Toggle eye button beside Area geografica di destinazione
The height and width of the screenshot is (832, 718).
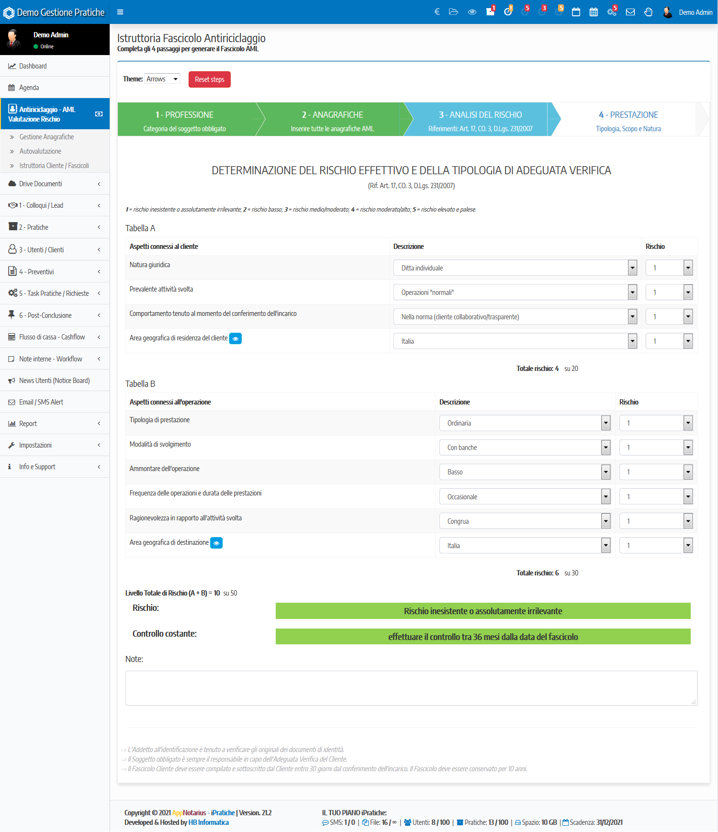tap(216, 543)
